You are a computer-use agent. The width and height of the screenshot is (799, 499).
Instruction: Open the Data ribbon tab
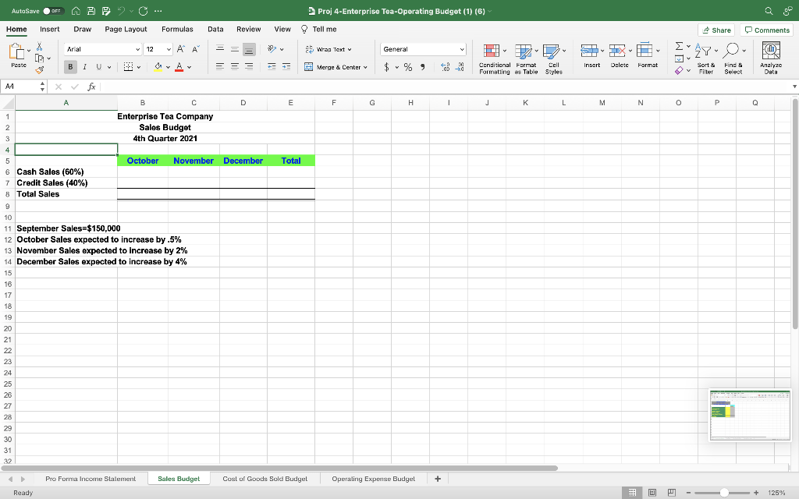(x=215, y=29)
